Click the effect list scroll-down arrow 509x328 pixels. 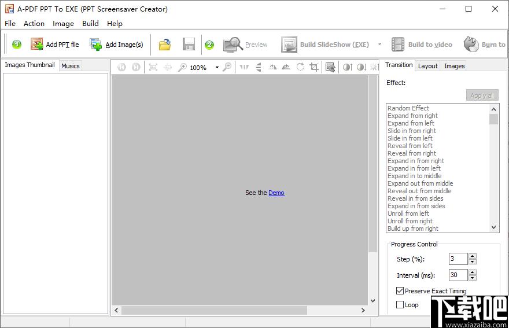click(x=493, y=227)
